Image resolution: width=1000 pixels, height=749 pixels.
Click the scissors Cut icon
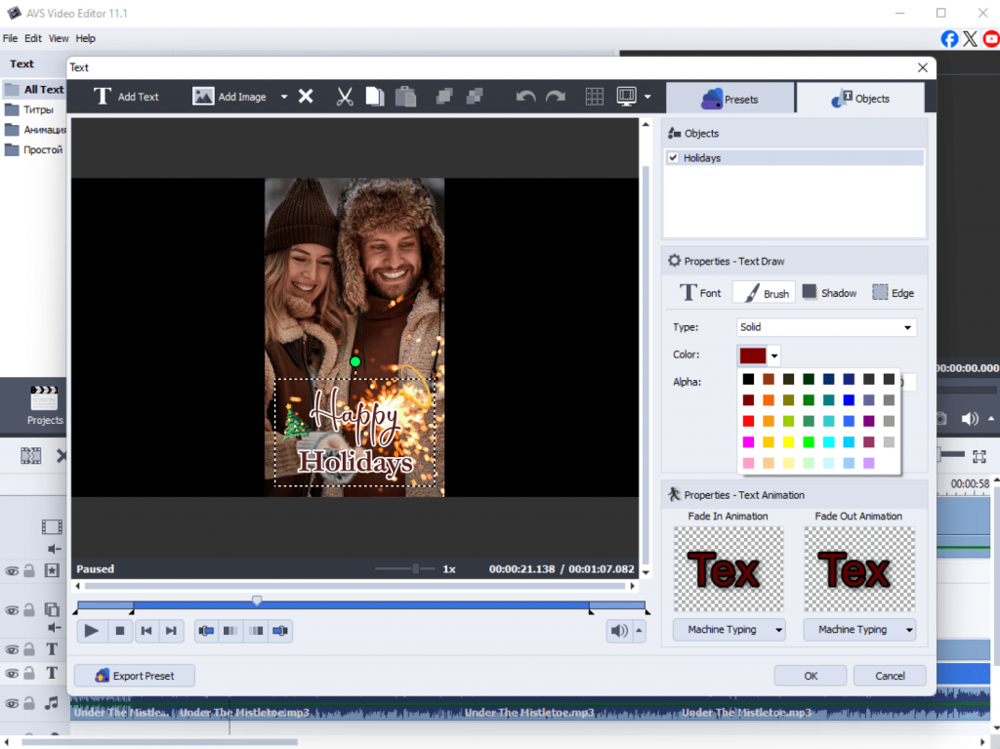(x=344, y=97)
